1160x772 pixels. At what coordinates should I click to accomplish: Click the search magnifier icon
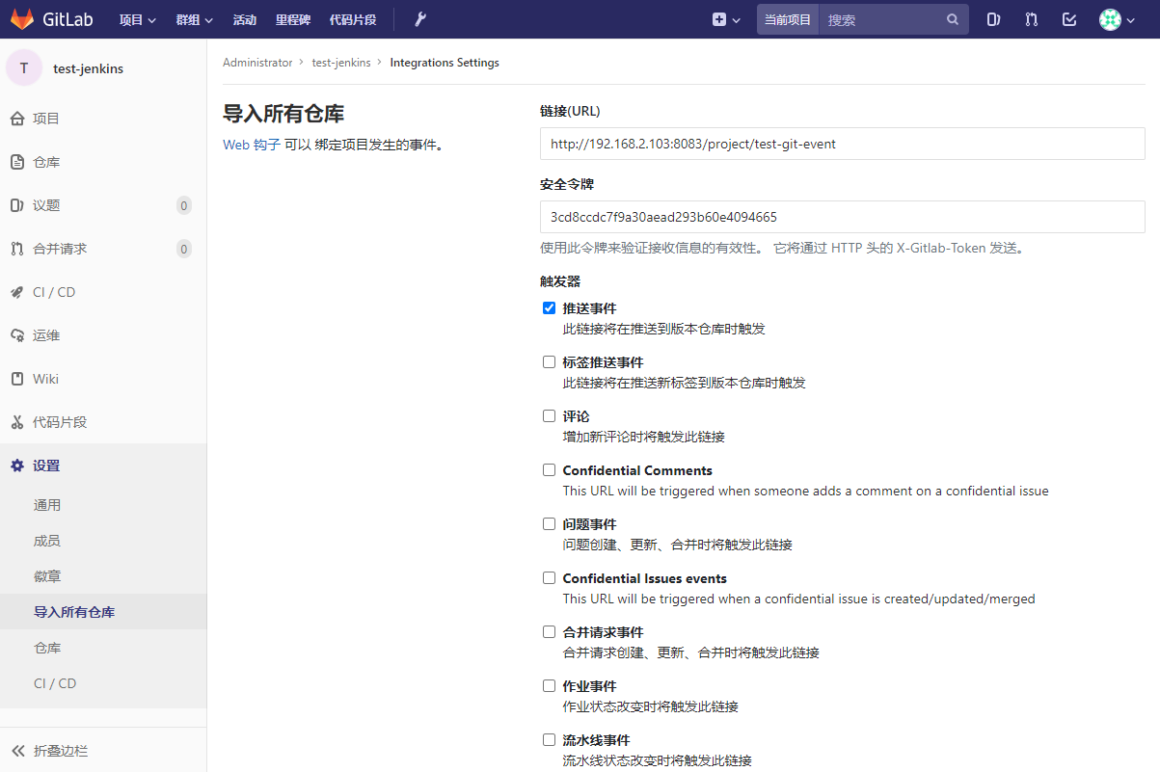(953, 19)
